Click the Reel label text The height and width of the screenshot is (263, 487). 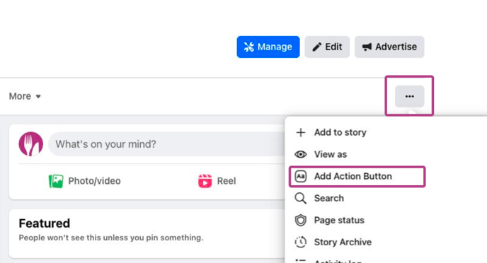click(x=227, y=181)
